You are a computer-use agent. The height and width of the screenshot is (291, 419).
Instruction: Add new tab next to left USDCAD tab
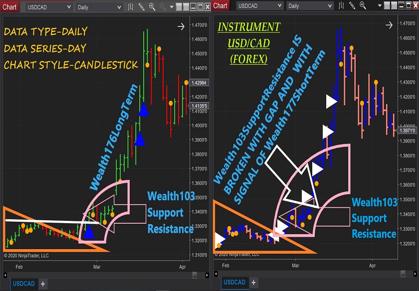pyautogui.click(x=43, y=284)
